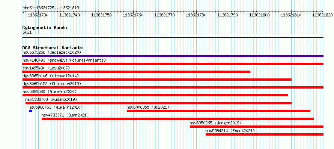Click ruler position 113621740
The image size is (334, 149).
tap(70, 15)
